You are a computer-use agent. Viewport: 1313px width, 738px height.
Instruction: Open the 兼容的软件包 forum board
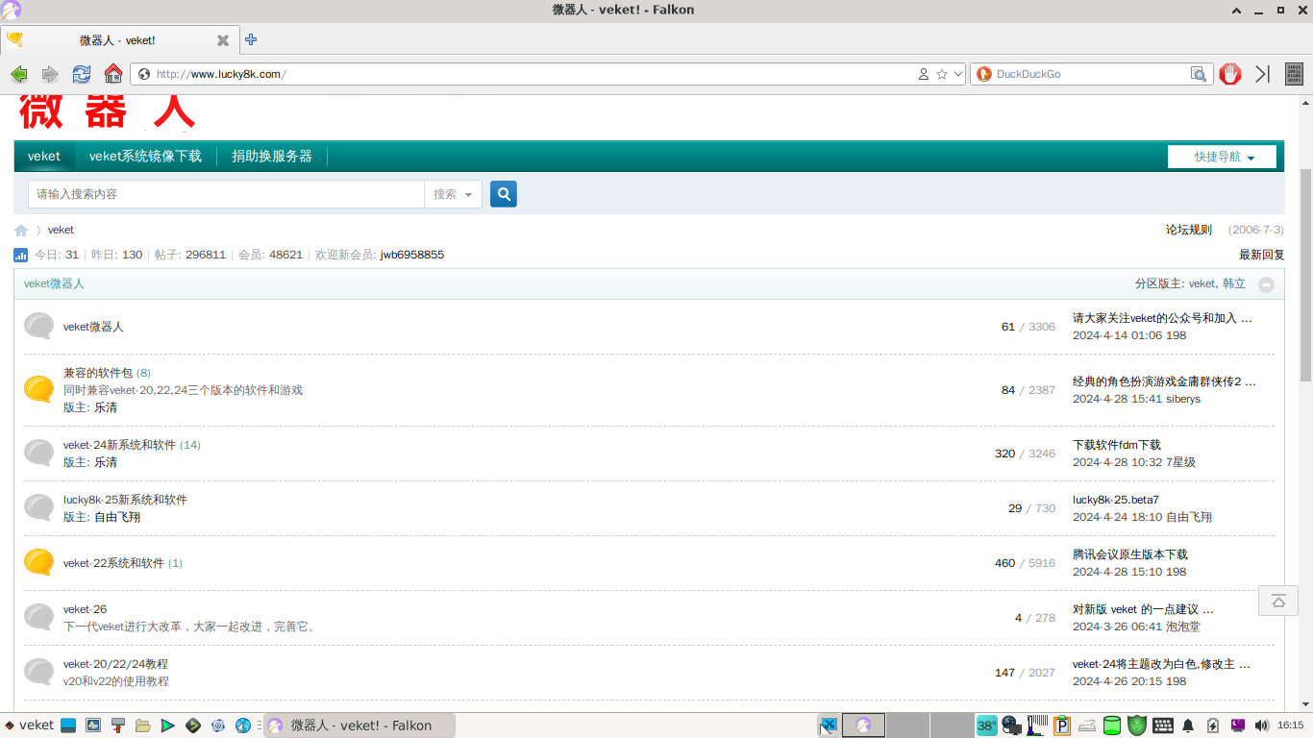98,373
